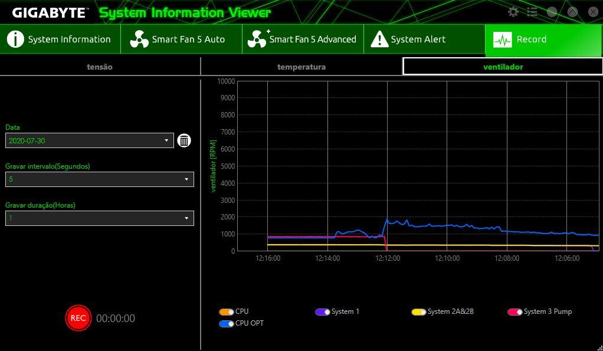
Task: Click the 12:06:00 time axis label
Action: 567,258
